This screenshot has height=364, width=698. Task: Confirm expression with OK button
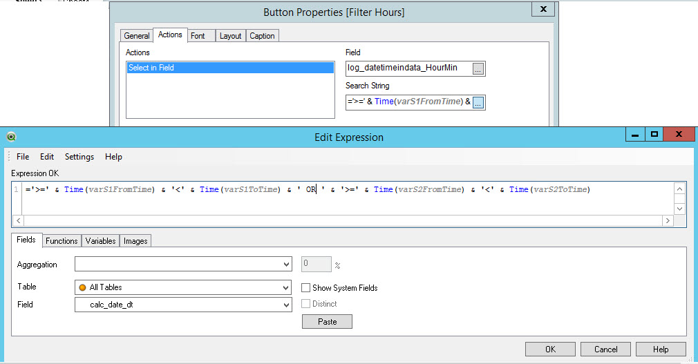tap(550, 349)
